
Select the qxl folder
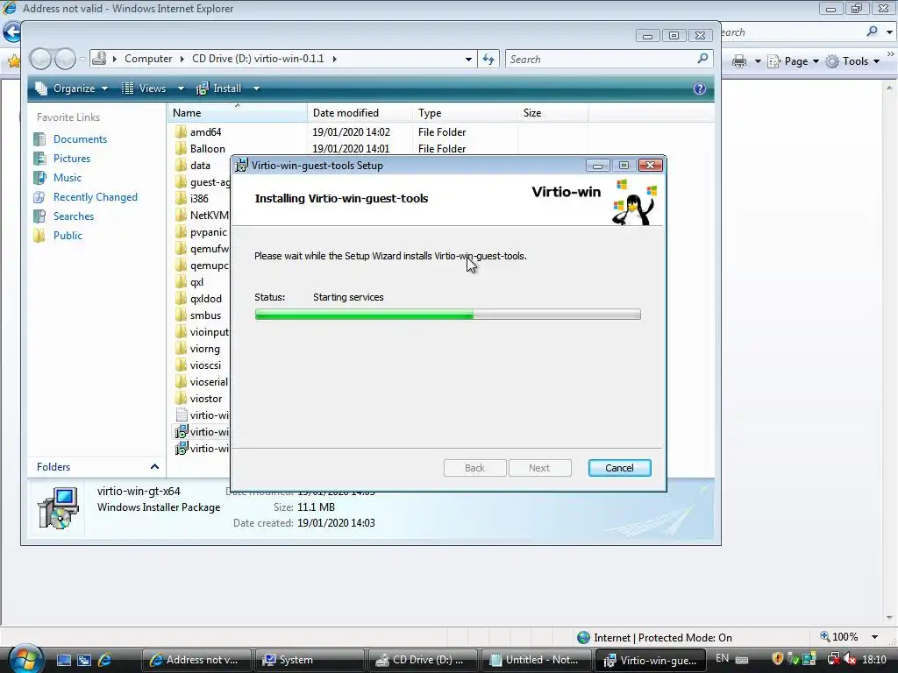[x=196, y=282]
